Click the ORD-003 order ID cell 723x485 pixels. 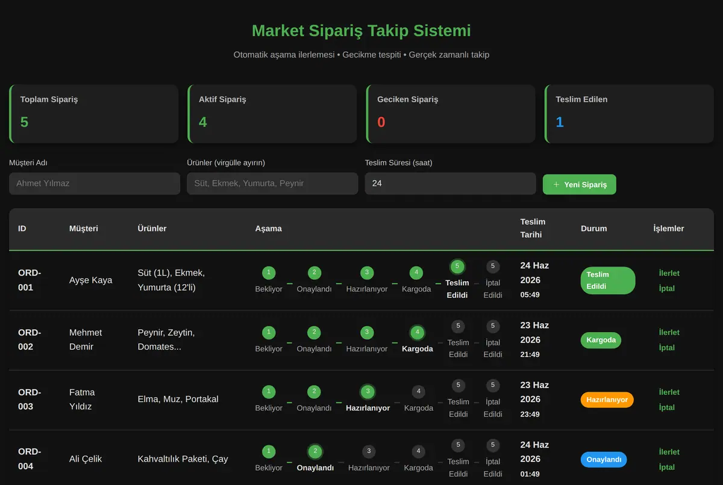[30, 400]
